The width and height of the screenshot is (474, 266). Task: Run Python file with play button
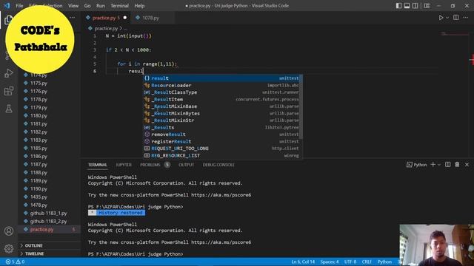441,18
